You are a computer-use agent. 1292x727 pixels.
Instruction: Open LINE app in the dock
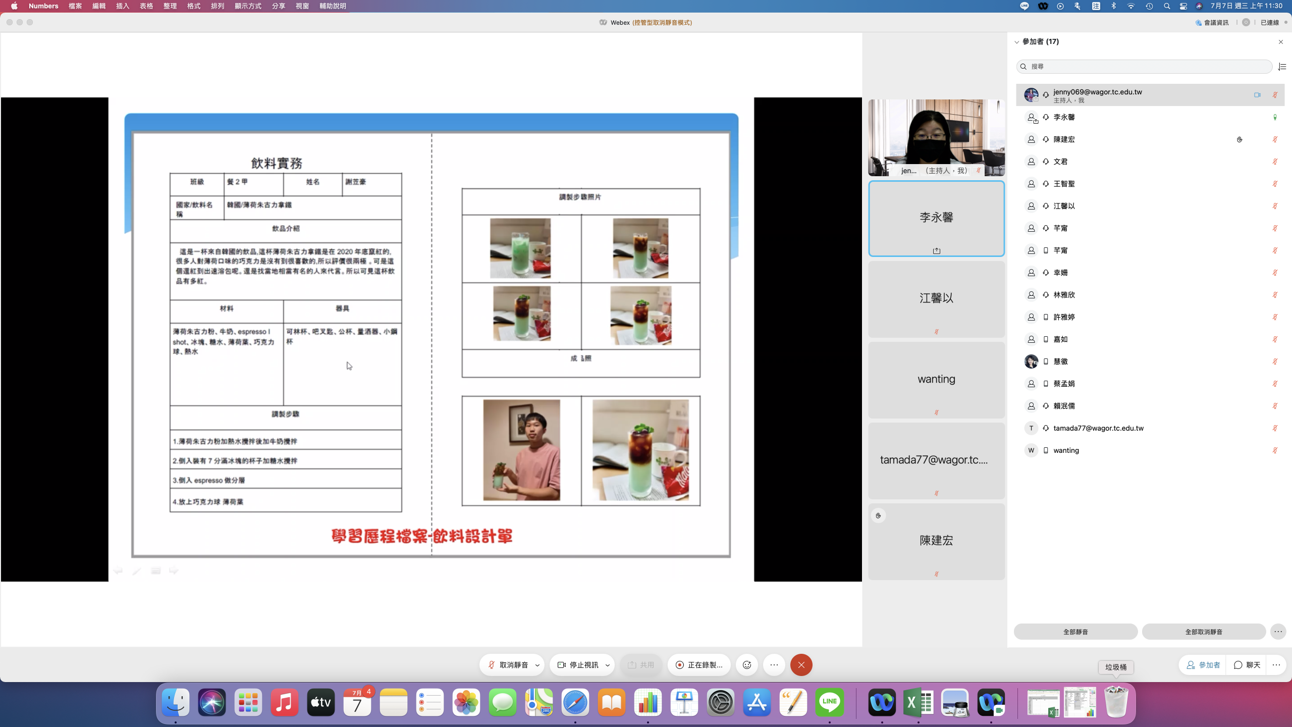click(x=829, y=702)
